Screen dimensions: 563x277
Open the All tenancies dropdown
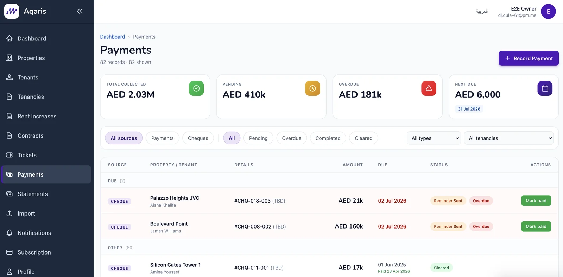coord(509,138)
